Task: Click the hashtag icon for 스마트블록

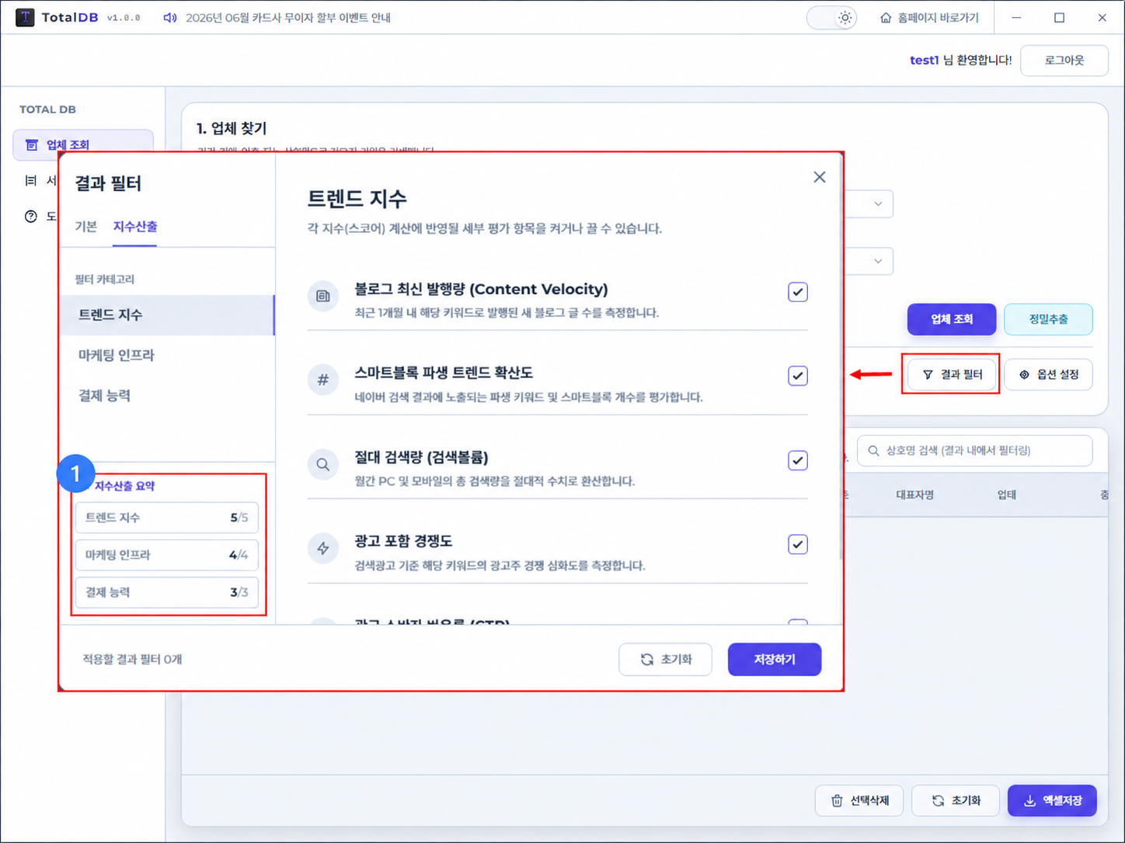Action: (x=323, y=380)
